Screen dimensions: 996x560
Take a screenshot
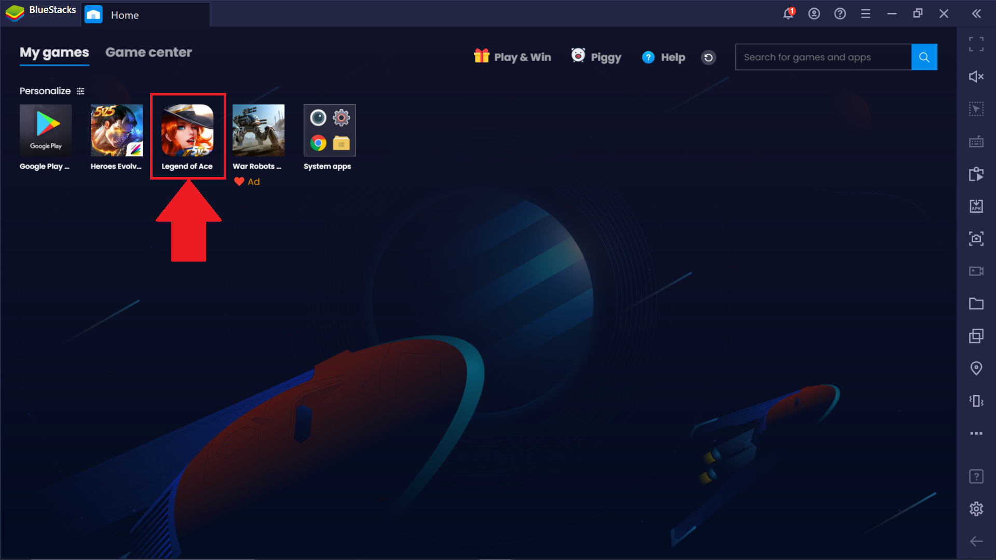pos(976,239)
